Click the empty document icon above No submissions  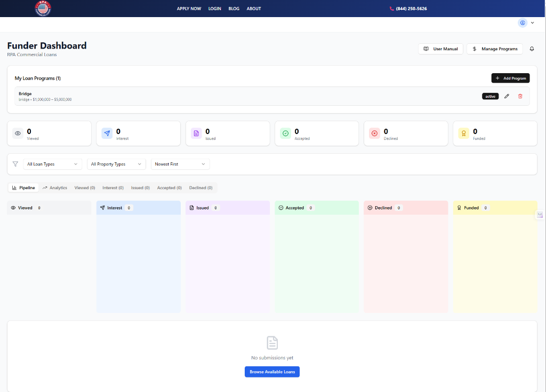pos(272,343)
